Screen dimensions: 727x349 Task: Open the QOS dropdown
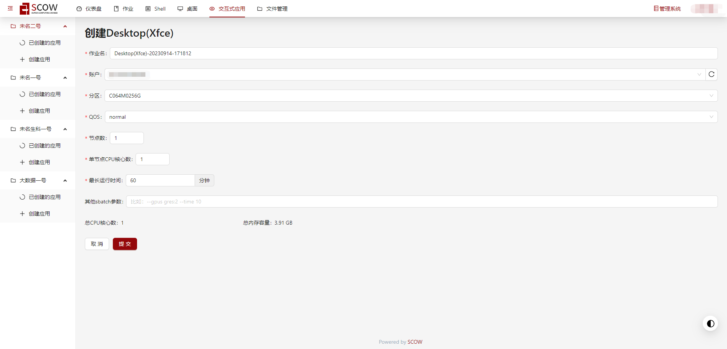pos(411,117)
